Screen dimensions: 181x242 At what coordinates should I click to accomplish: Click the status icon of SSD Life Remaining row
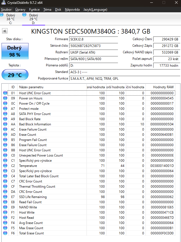tap(5, 197)
